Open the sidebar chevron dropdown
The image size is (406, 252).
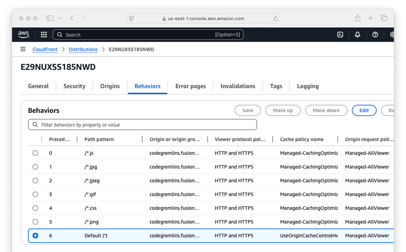pos(60,18)
